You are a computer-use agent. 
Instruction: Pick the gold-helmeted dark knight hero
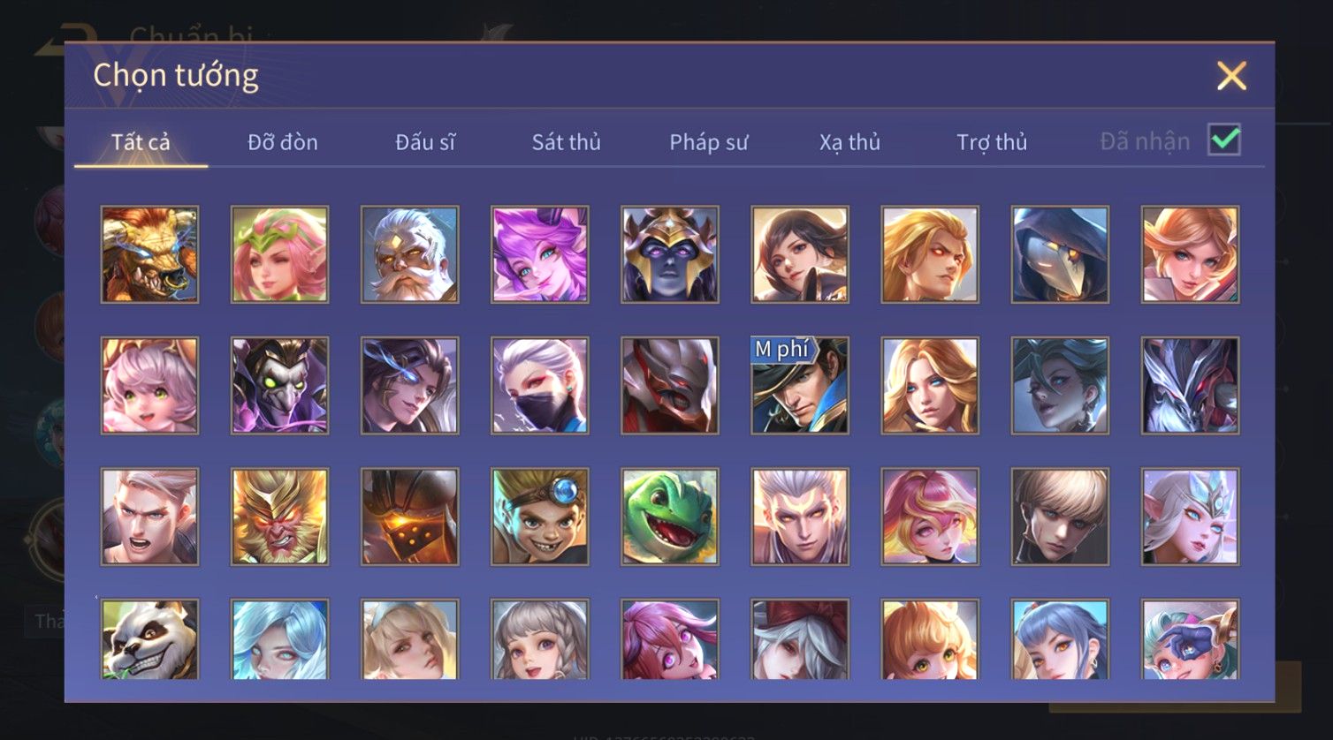coord(670,254)
